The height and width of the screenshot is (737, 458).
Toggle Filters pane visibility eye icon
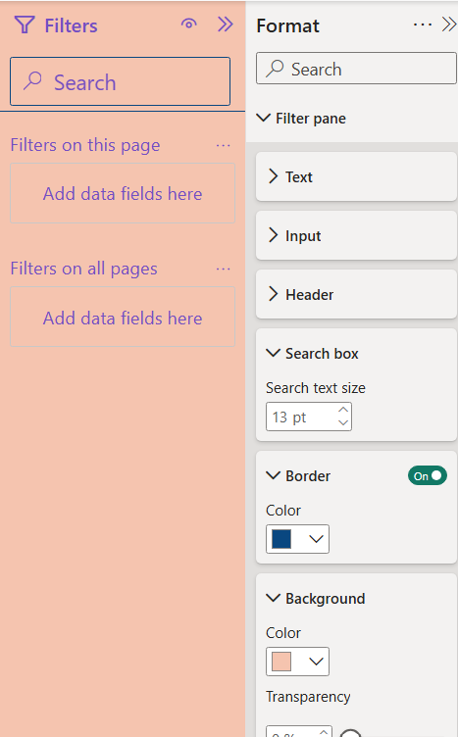[188, 24]
